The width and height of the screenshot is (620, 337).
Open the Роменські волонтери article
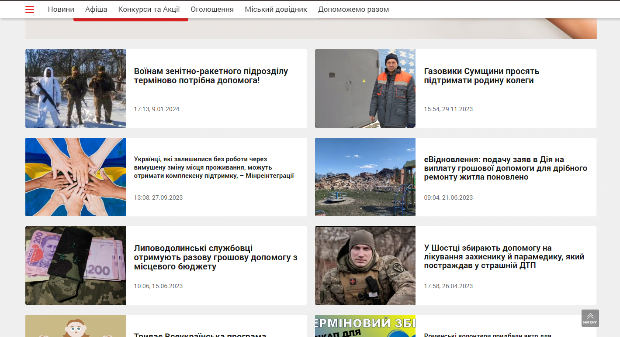(488, 335)
